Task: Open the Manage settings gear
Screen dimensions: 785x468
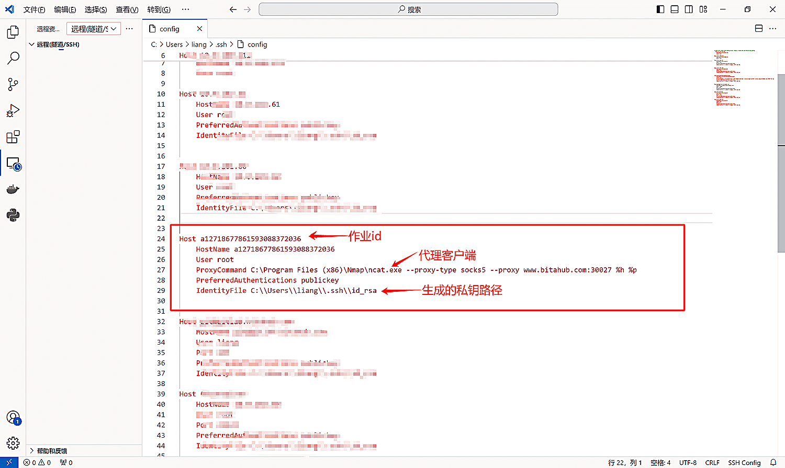Action: (x=13, y=443)
